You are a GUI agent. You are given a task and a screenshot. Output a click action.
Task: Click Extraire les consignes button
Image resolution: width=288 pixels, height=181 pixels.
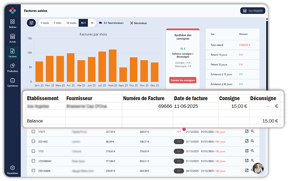[x=183, y=80]
